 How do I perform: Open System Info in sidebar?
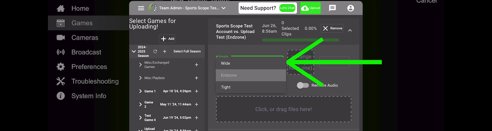tap(89, 96)
